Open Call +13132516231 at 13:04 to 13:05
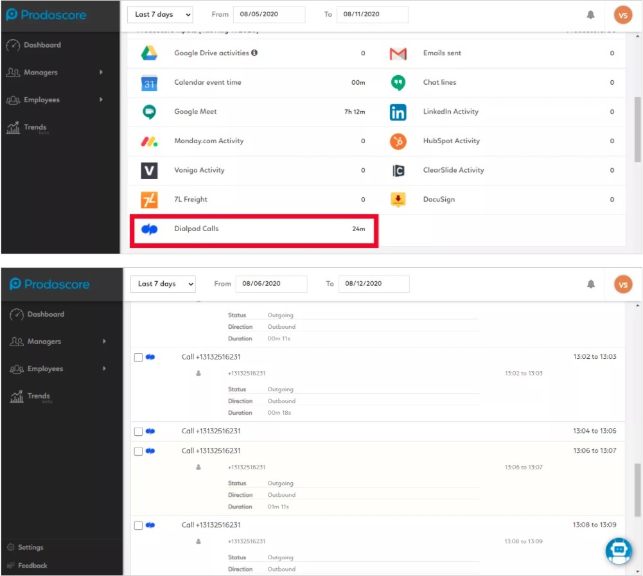 (x=377, y=432)
